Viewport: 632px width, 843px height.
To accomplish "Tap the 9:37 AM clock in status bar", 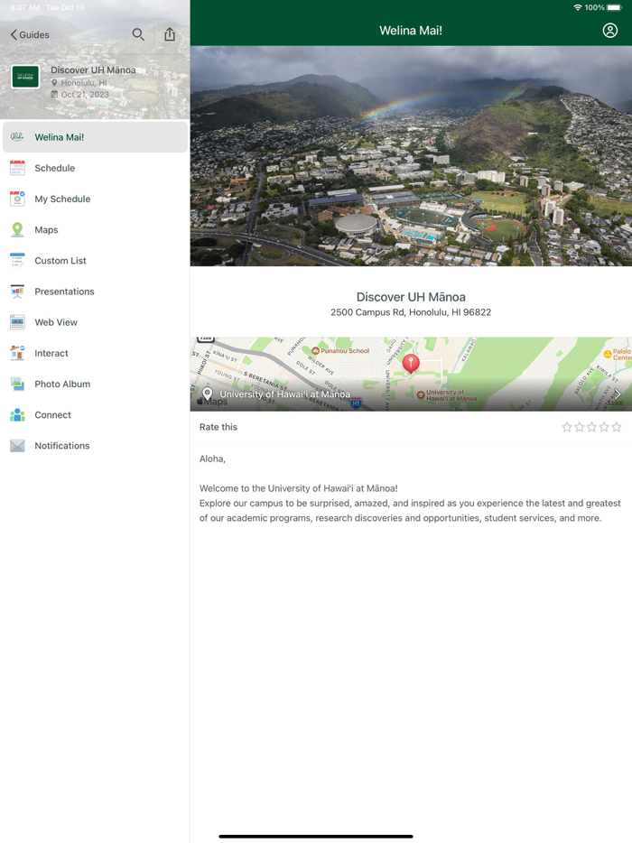I will pos(24,7).
